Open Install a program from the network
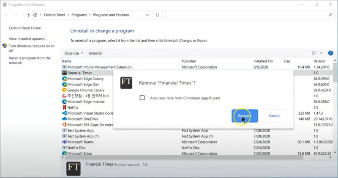Image resolution: width=338 pixels, height=178 pixels. click(x=30, y=60)
